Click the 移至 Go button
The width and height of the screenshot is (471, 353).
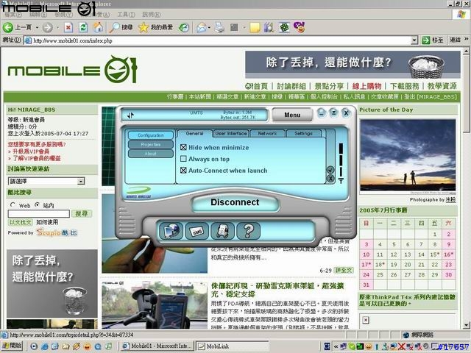coord(433,40)
